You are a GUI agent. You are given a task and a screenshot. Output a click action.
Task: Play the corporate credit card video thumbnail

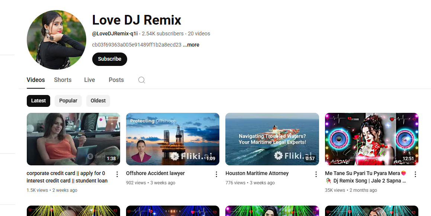point(73,139)
